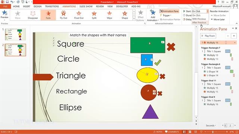This screenshot has width=239, height=134.
Task: Choose the Fly Out animation
Action: 63,15
